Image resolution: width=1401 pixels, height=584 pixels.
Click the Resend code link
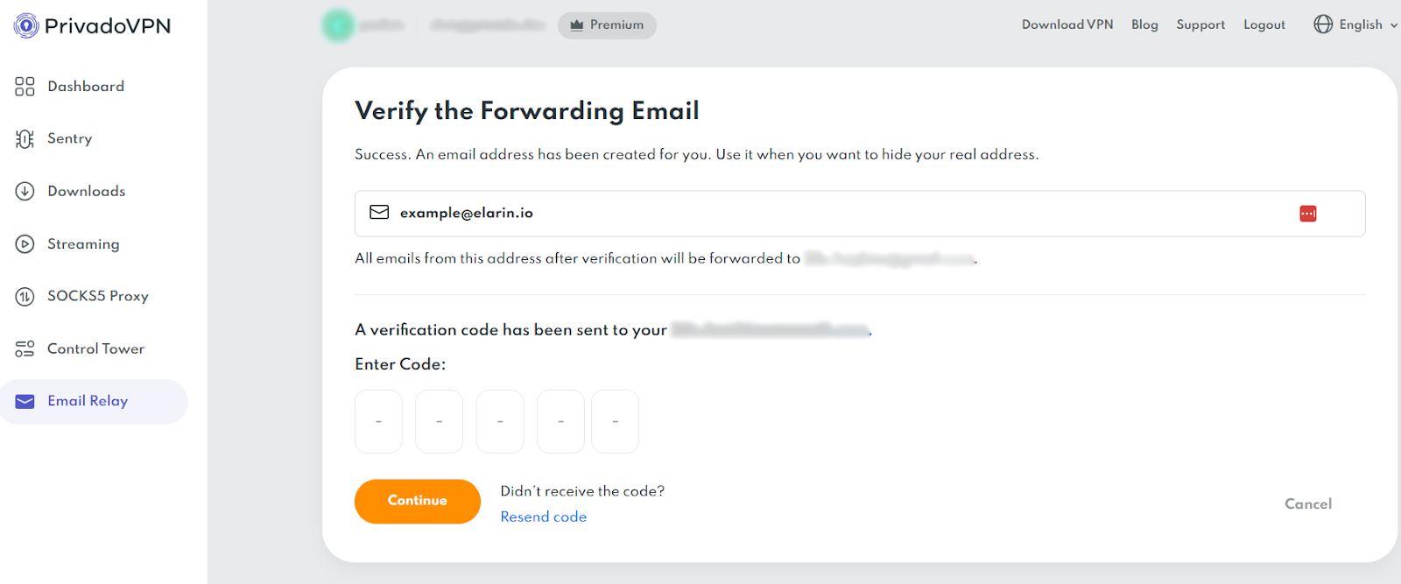tap(543, 517)
